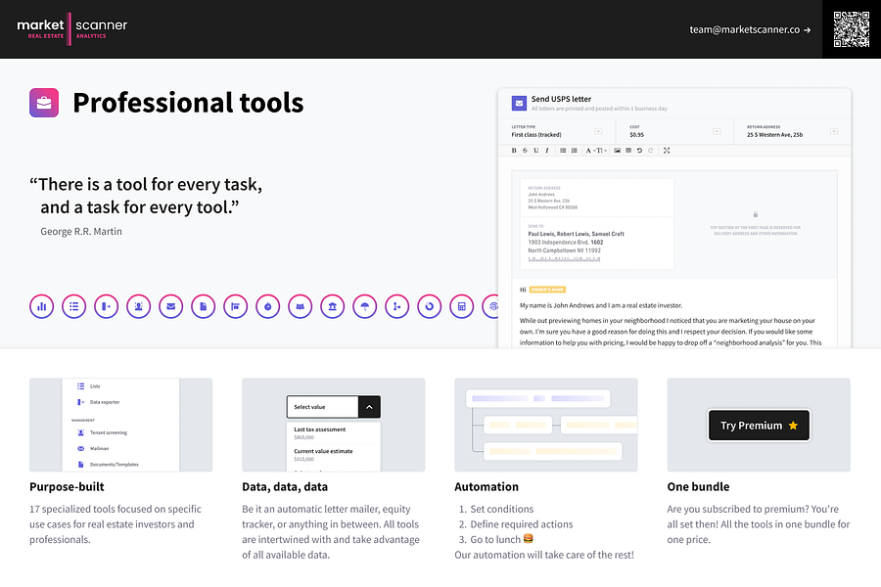Select the map tool icon

click(301, 306)
